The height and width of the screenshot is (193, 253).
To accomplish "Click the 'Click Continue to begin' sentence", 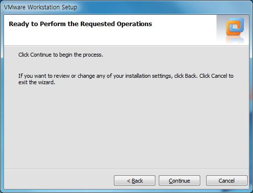I will (x=61, y=55).
